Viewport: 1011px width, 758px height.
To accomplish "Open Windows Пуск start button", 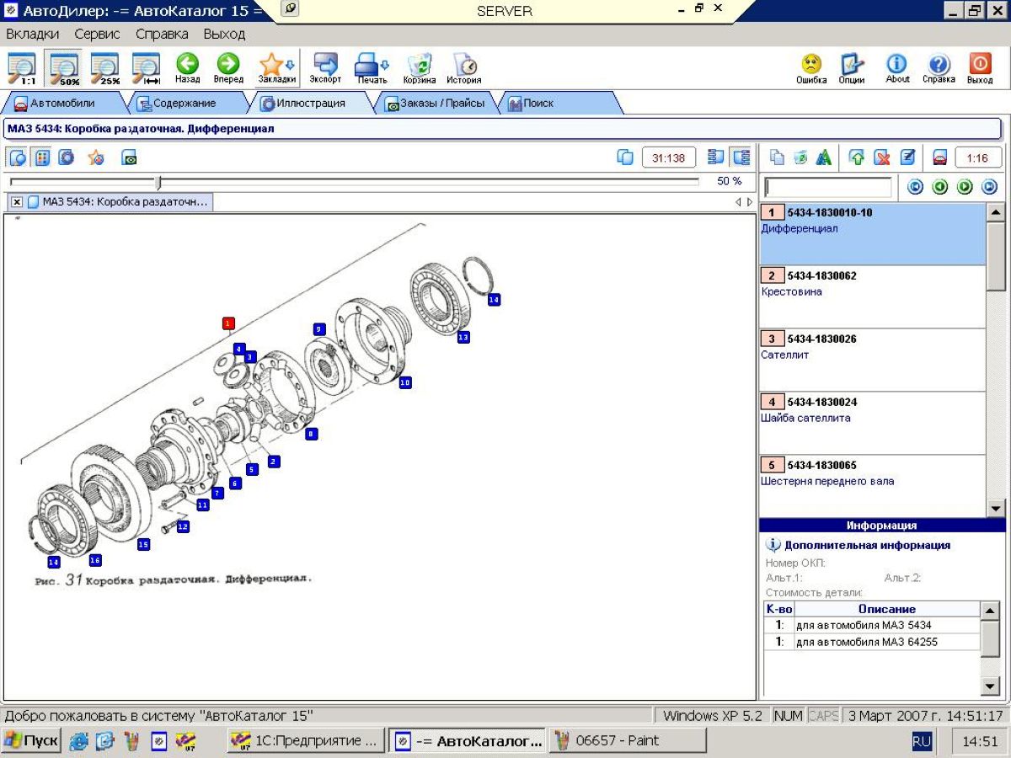I will (x=32, y=741).
